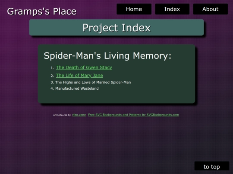Open The Death of Gwen Stacy link
Image resolution: width=233 pixels, height=174 pixels.
click(84, 67)
